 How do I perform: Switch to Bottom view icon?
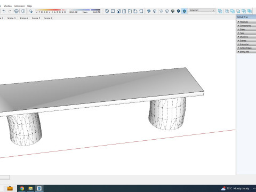click(x=141, y=11)
